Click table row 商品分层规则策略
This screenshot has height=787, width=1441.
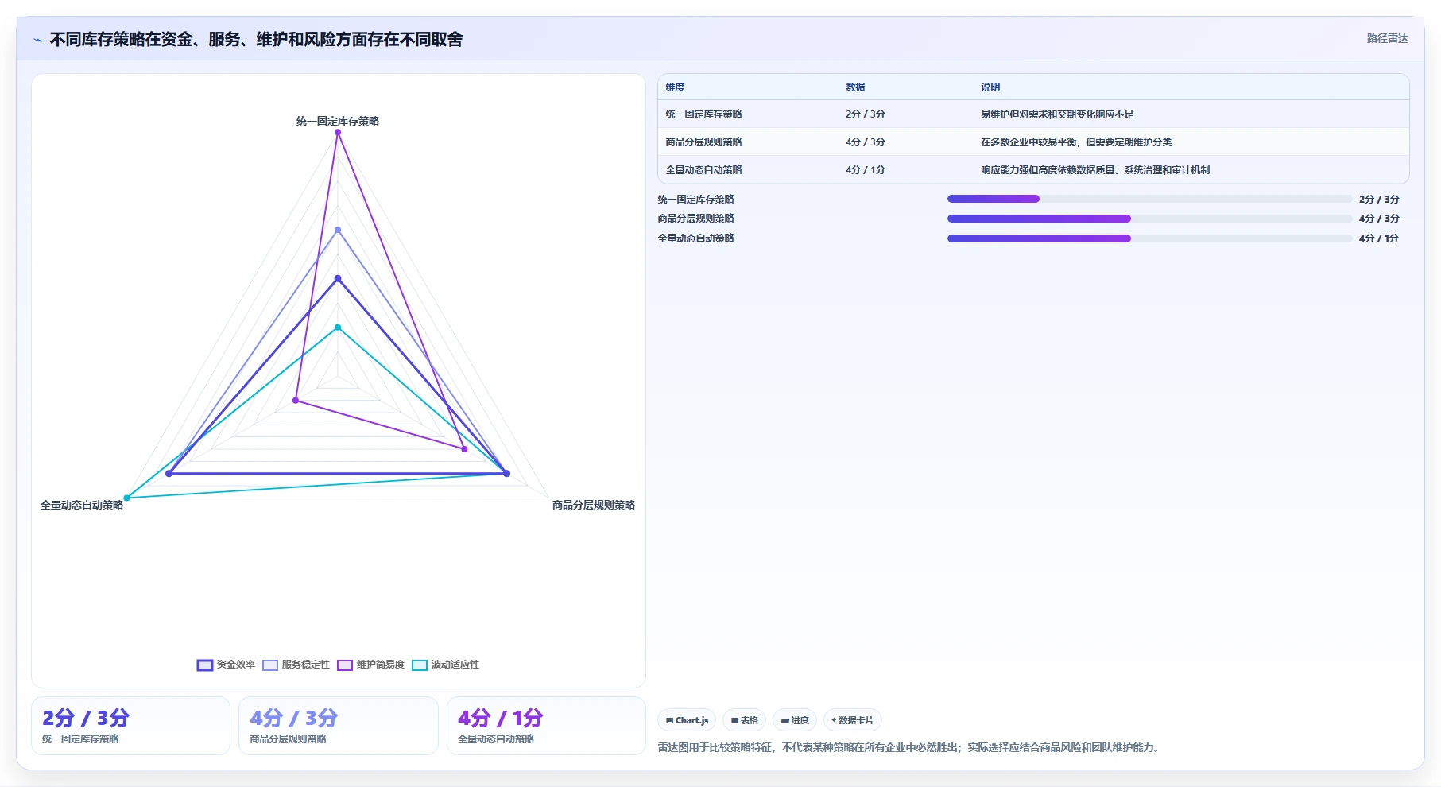(x=1033, y=142)
